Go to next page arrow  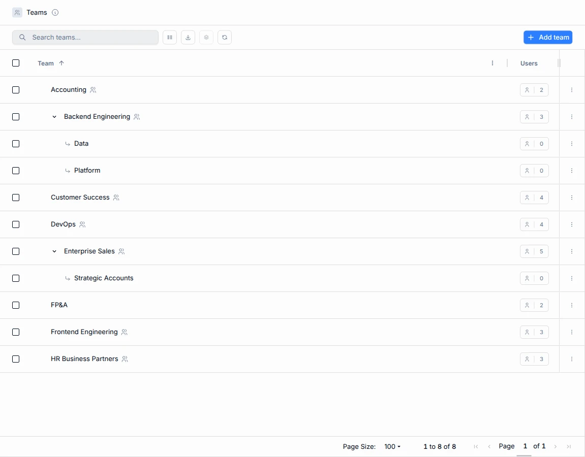pos(556,446)
